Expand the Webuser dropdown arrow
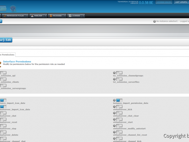The height and width of the screenshot is (142, 189). coord(46,16)
